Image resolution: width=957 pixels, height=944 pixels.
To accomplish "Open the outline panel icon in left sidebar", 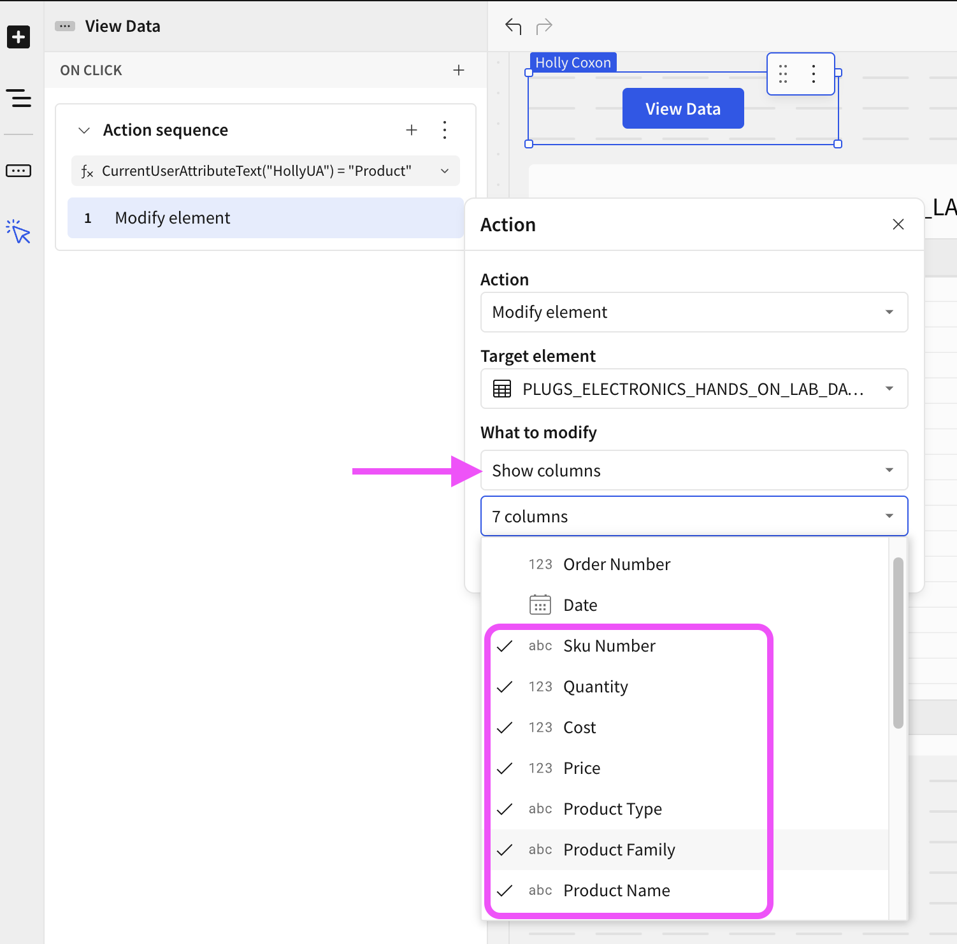I will click(x=18, y=99).
